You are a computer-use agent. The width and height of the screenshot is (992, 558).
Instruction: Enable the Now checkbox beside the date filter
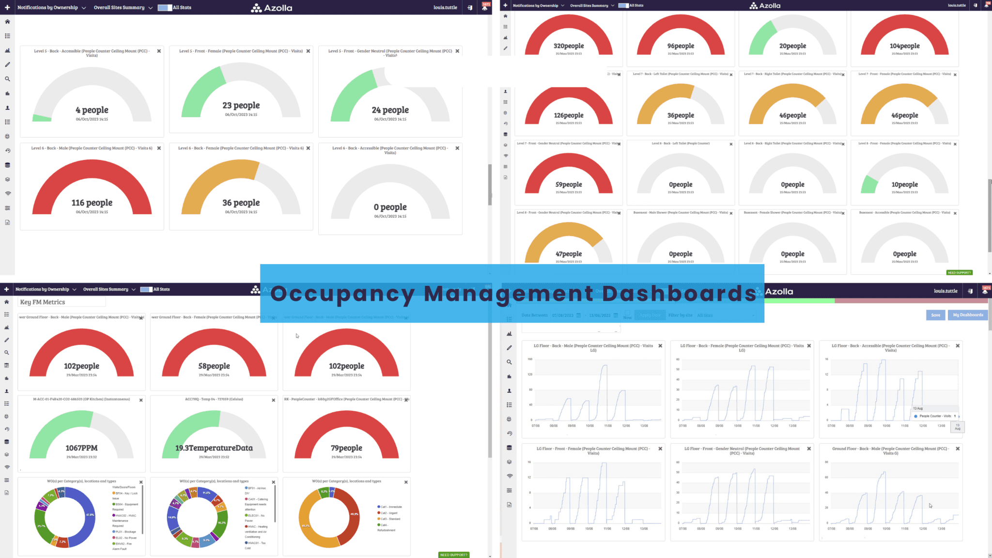628,311
